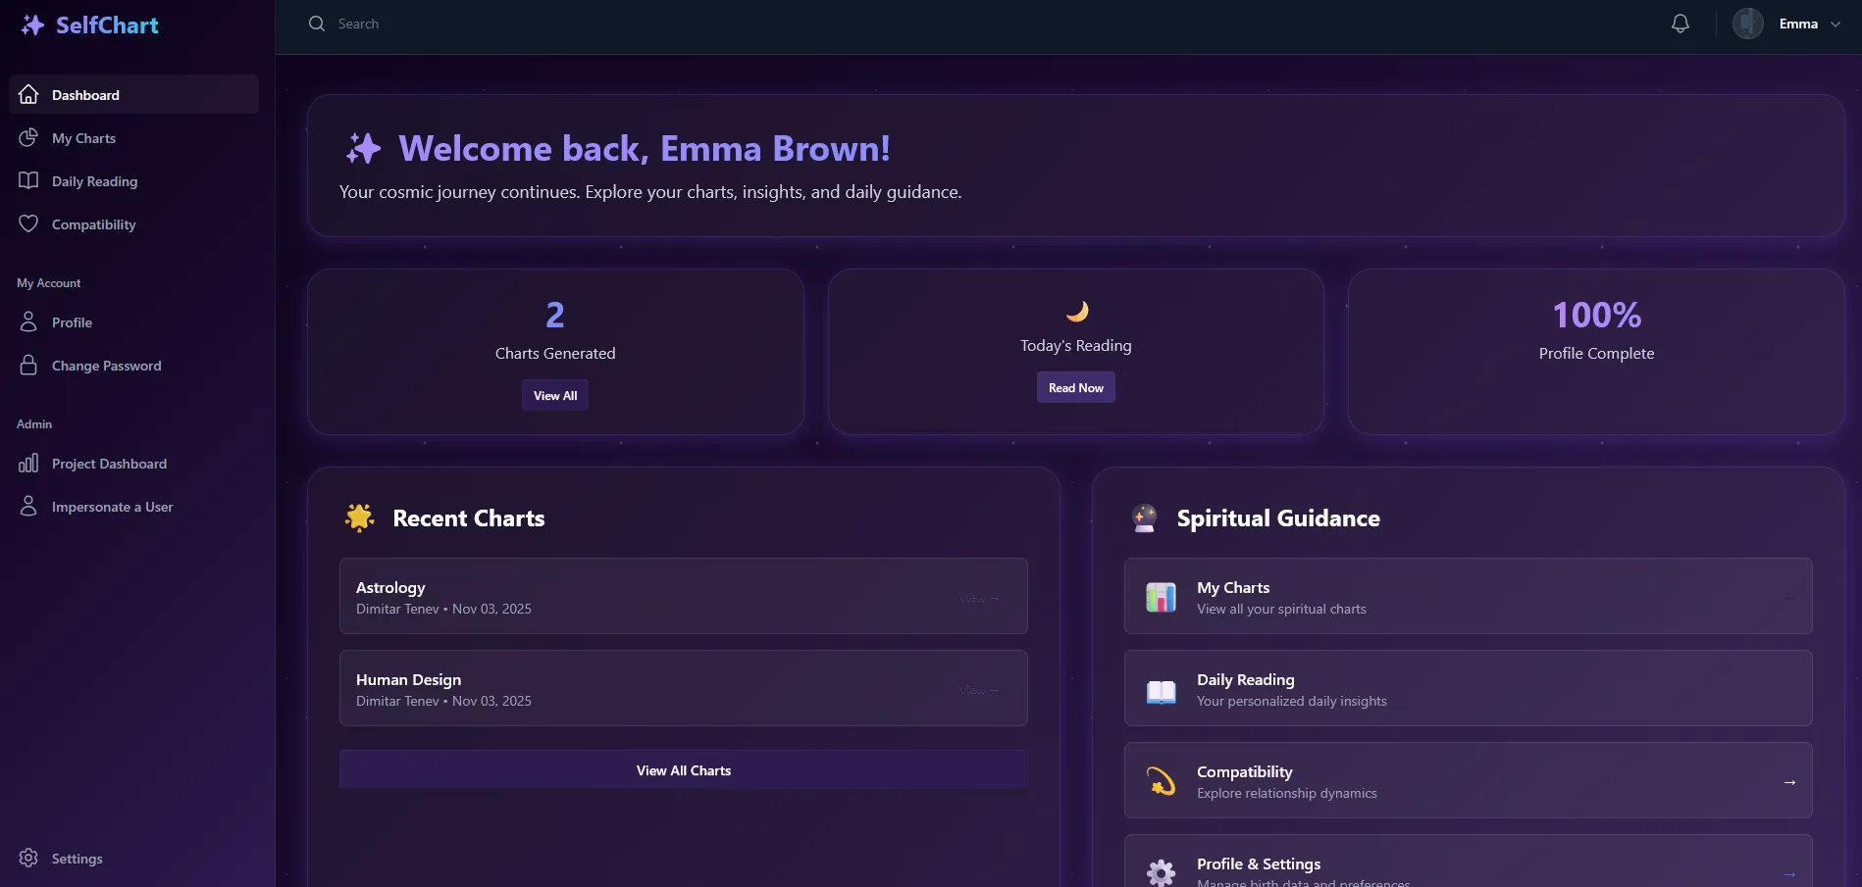Click "Explore relationship dynamics" text
The width and height of the screenshot is (1862, 887).
pos(1287,793)
